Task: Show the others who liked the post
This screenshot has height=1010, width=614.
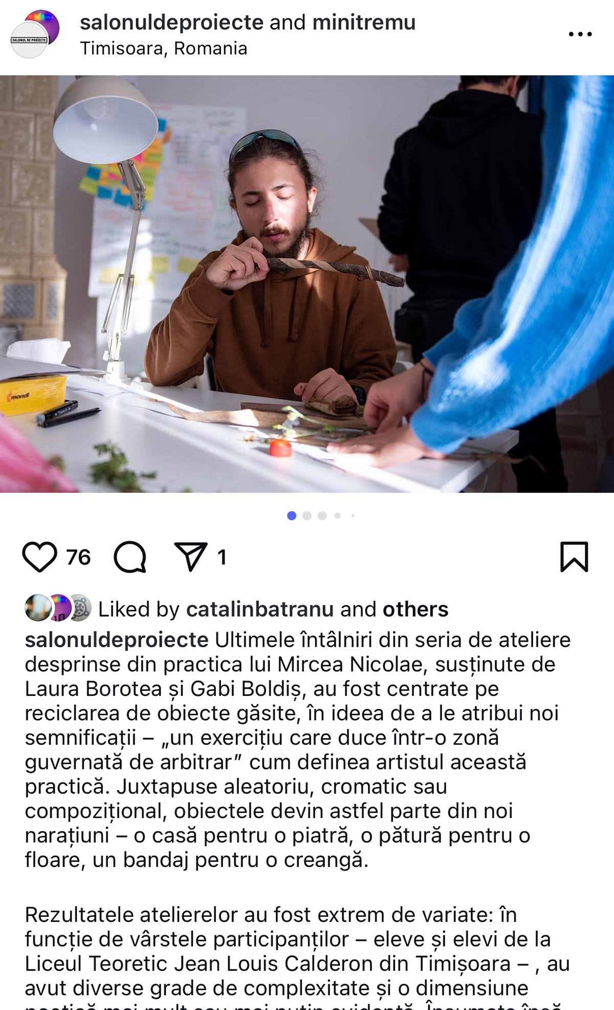Action: tap(415, 609)
